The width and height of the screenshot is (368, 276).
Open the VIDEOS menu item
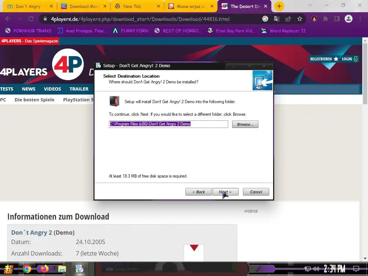(x=52, y=89)
